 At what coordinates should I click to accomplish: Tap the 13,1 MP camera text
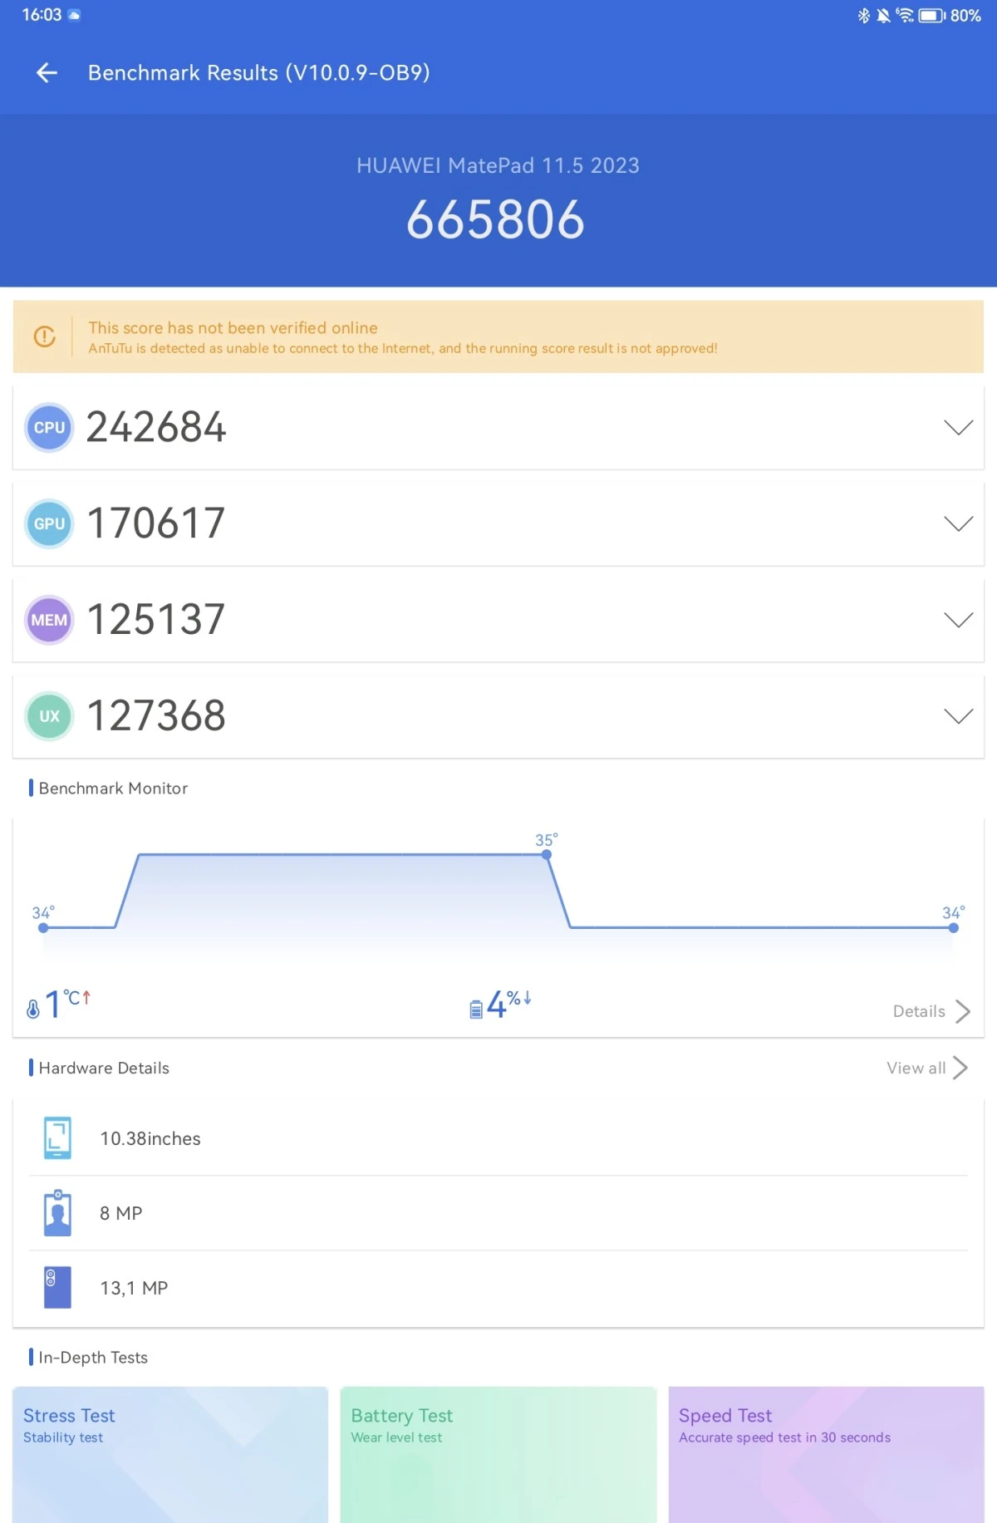[134, 1288]
